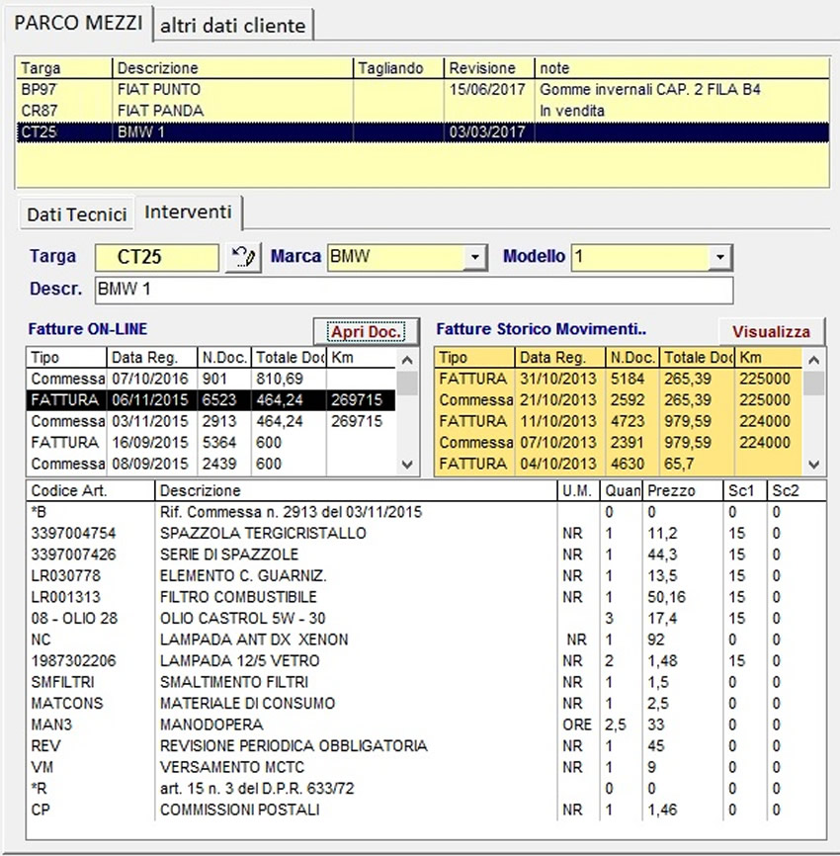Select historic FATTURA 5184 dated 31/10/2013
Screen dimensions: 840x856
coord(619,379)
